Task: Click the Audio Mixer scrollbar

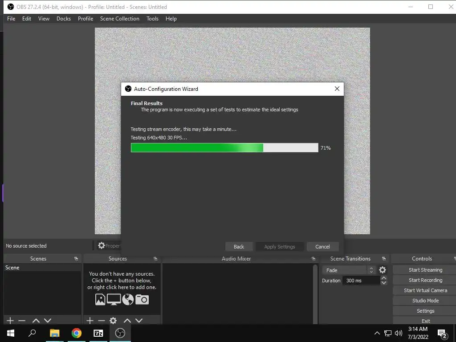Action: tap(315, 294)
